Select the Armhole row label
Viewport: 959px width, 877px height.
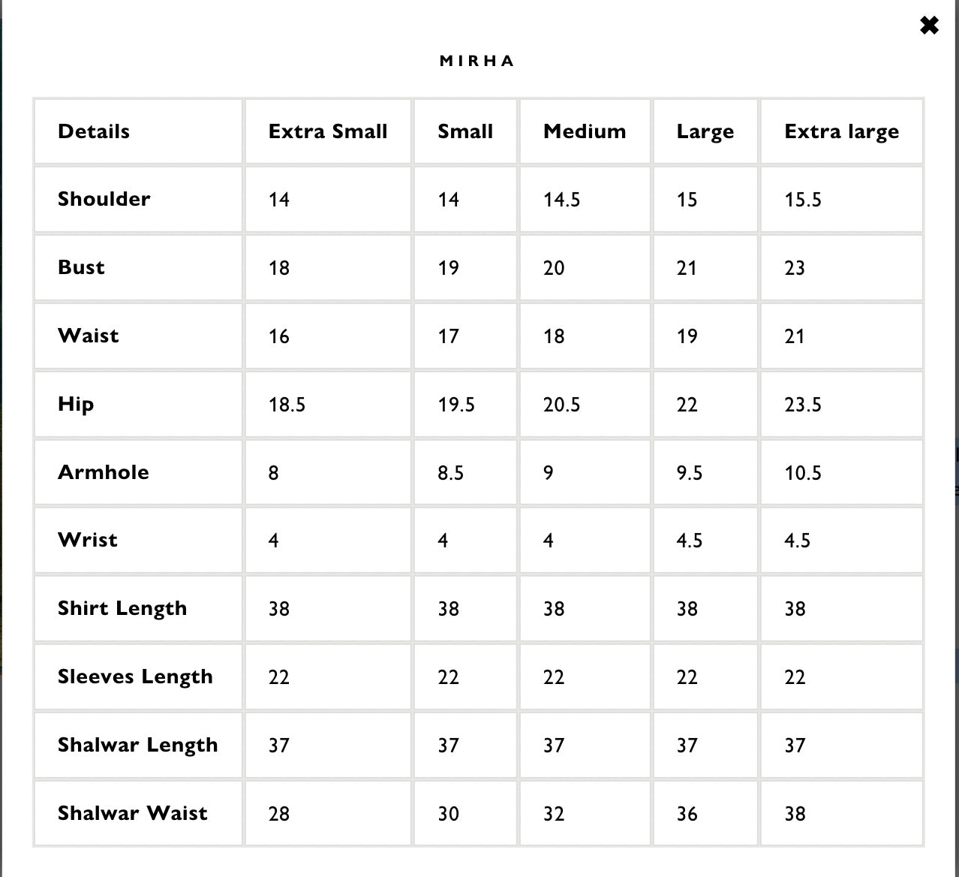[x=104, y=472]
